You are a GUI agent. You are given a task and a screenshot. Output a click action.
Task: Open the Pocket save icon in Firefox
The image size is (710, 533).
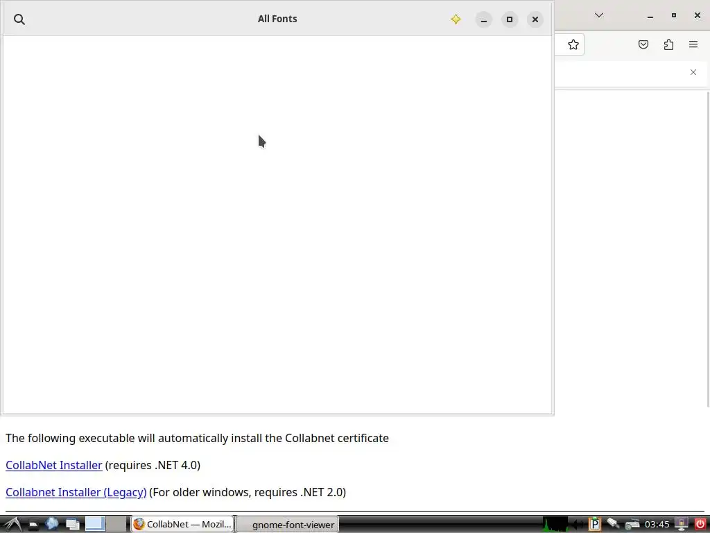(643, 44)
